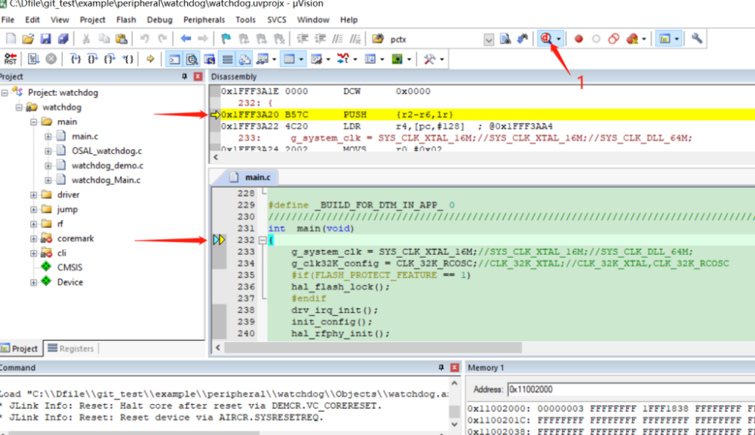This screenshot has height=435, width=755.
Task: Step into with the first braces icon
Action: [75, 60]
